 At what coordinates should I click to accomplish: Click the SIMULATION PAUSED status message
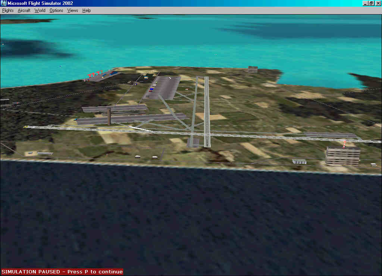[x=62, y=272]
